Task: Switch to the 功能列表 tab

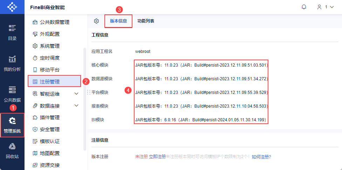Action: (x=146, y=21)
